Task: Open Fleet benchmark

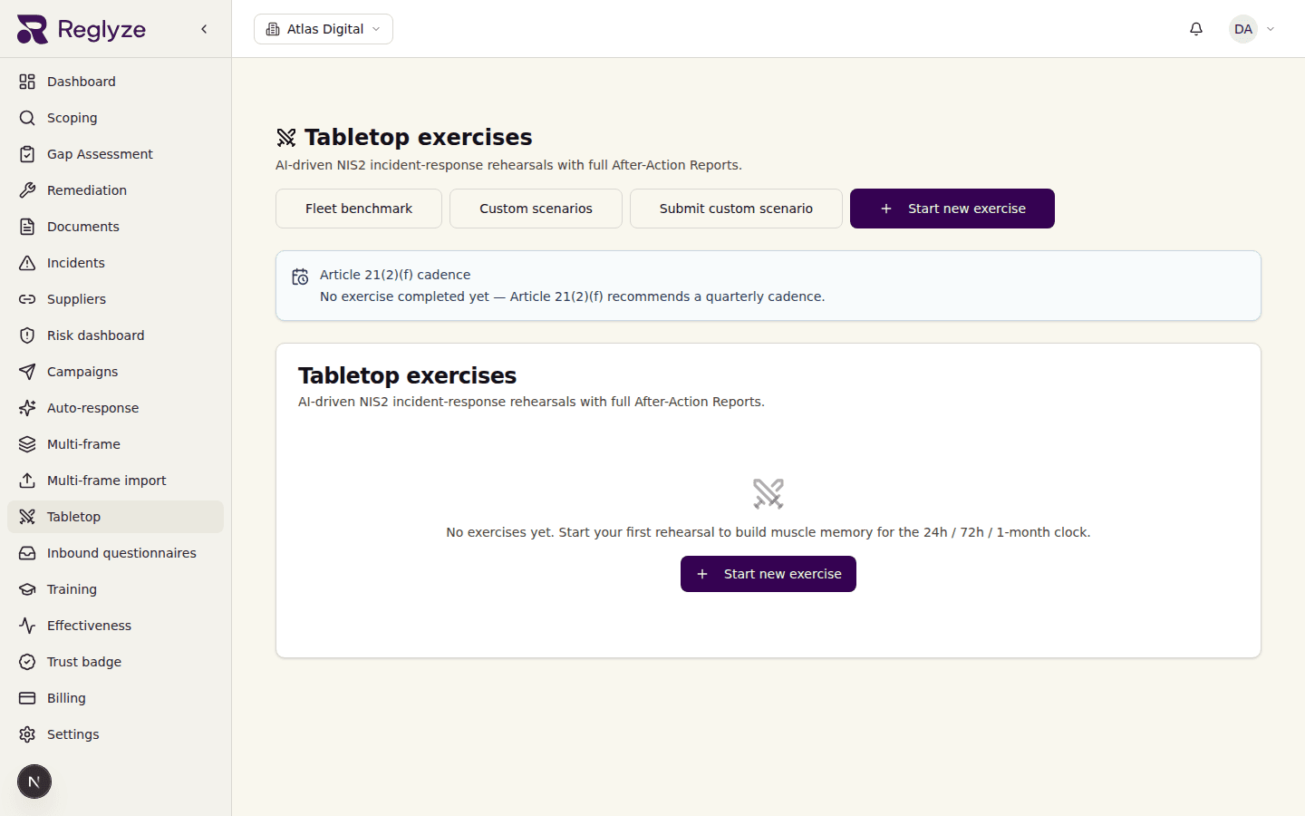Action: tap(359, 209)
